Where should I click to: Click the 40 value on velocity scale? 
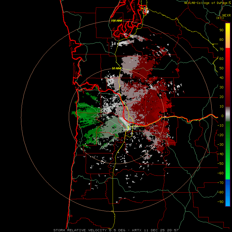[x=221, y=78]
